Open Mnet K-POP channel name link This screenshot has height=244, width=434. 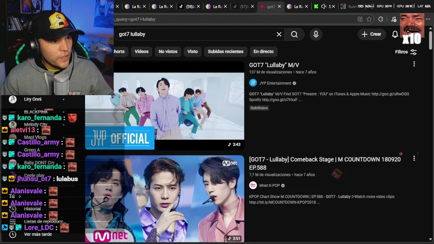[x=270, y=186]
